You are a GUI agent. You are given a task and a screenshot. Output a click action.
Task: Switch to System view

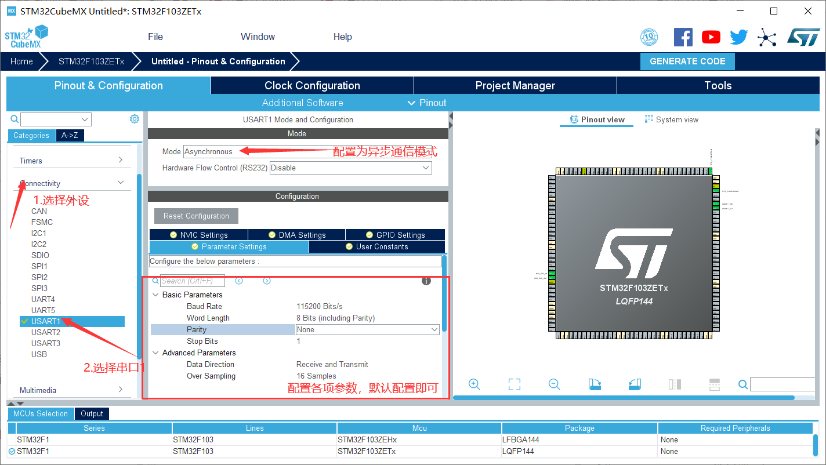672,119
